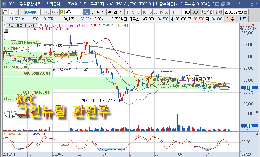260x157 pixels.
Task: Select 초 second chart period
Action: tap(116, 12)
